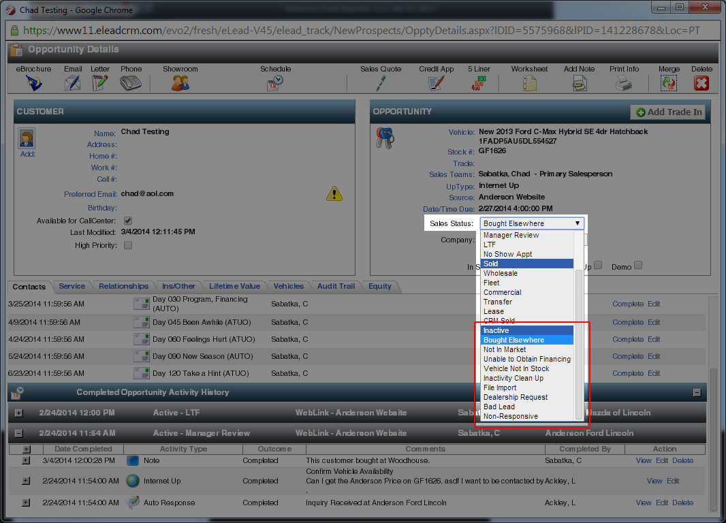This screenshot has height=523, width=726.
Task: Open the Ins/Other tab
Action: click(x=178, y=286)
